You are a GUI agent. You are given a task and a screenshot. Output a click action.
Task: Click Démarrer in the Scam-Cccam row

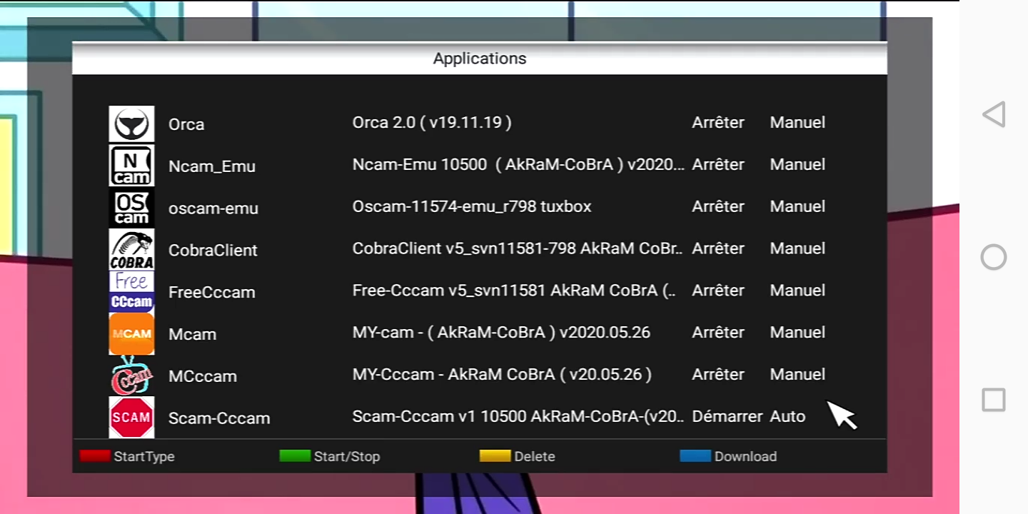727,417
